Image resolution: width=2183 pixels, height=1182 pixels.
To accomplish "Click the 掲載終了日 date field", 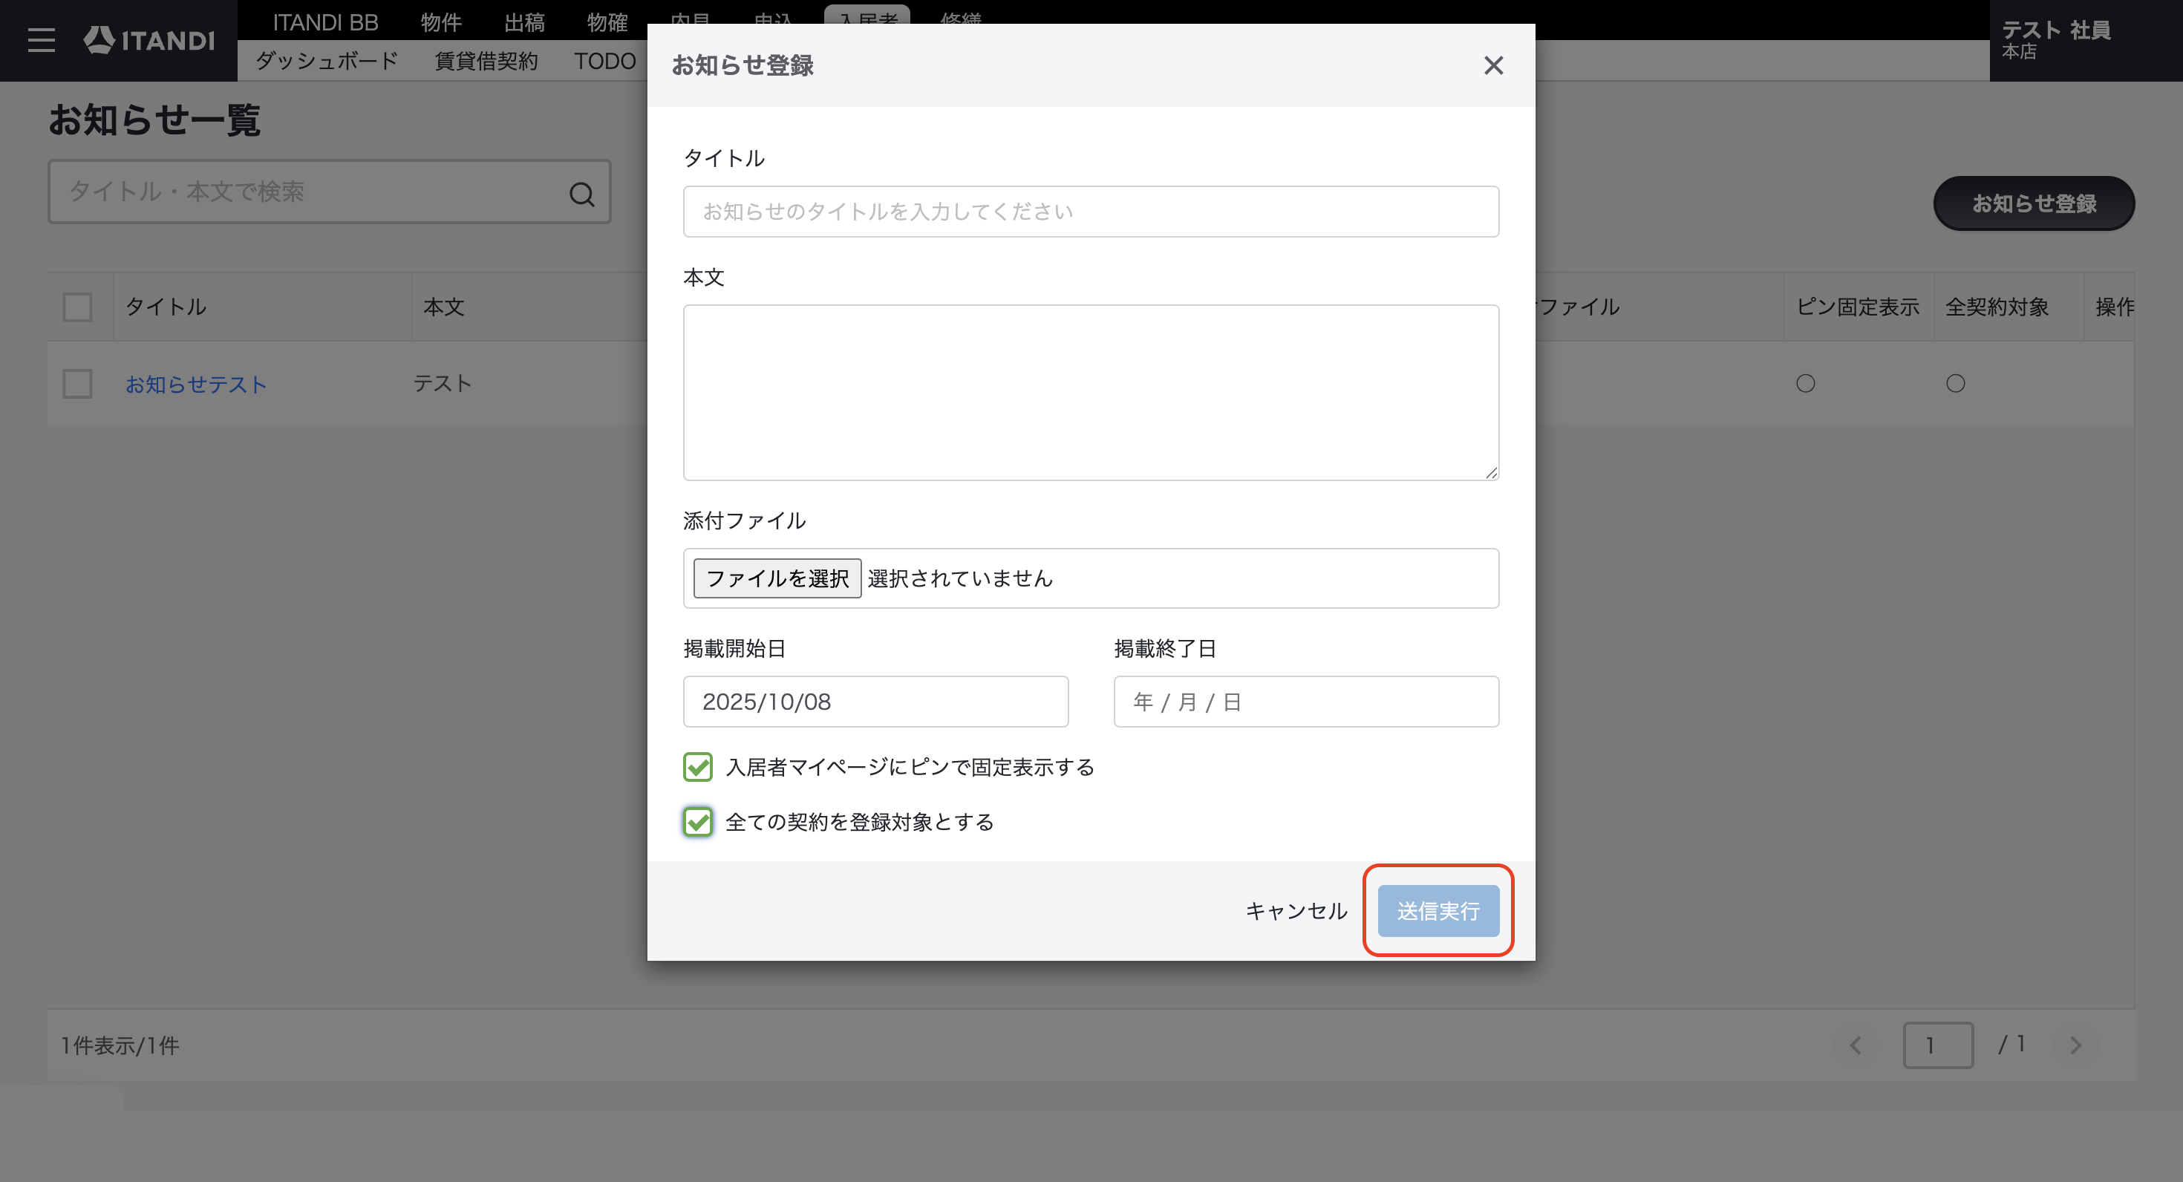I will (x=1306, y=702).
